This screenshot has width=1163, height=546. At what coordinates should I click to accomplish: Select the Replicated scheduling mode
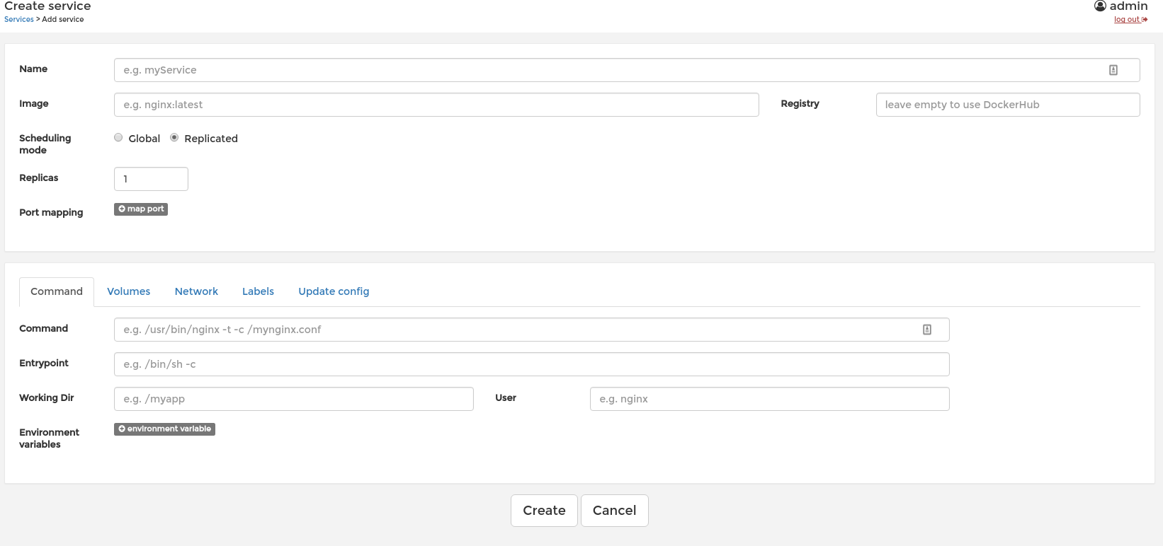point(174,138)
